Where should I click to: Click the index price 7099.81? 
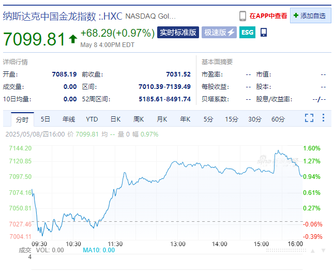point(34,39)
